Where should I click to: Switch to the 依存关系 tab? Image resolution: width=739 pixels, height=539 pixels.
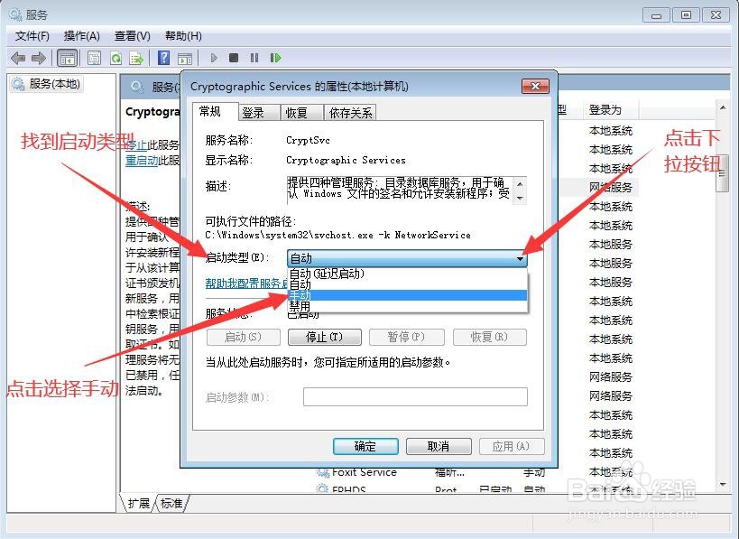(x=350, y=112)
